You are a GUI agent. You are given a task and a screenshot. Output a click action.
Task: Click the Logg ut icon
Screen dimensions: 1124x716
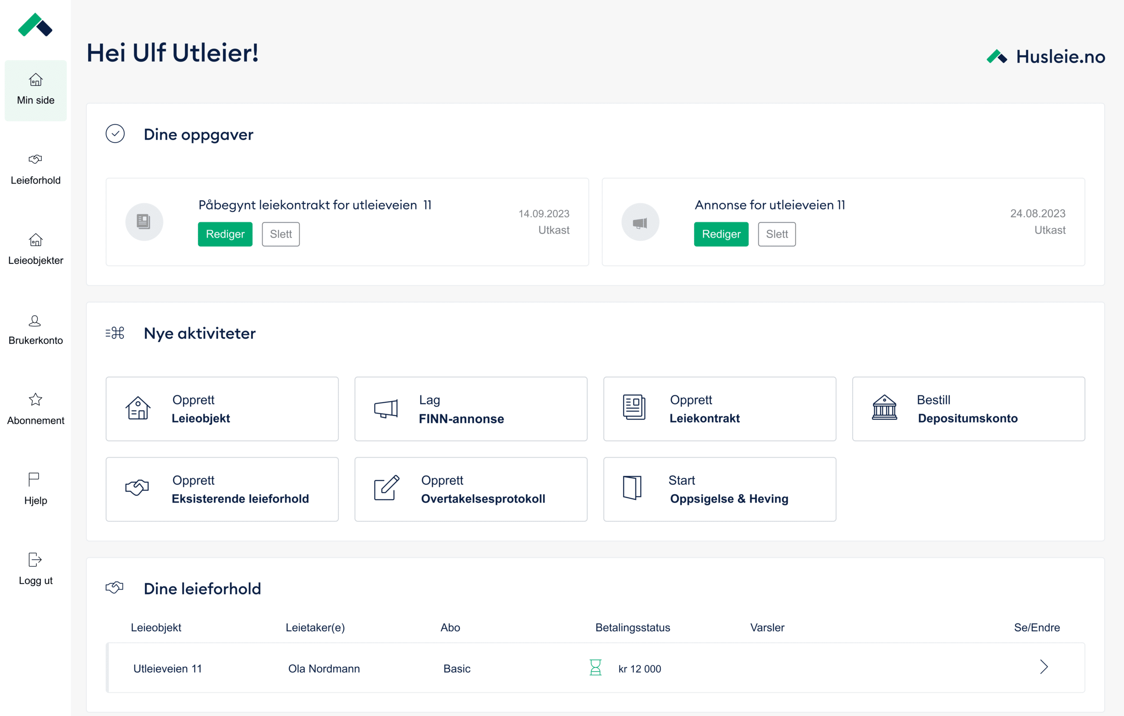click(35, 560)
